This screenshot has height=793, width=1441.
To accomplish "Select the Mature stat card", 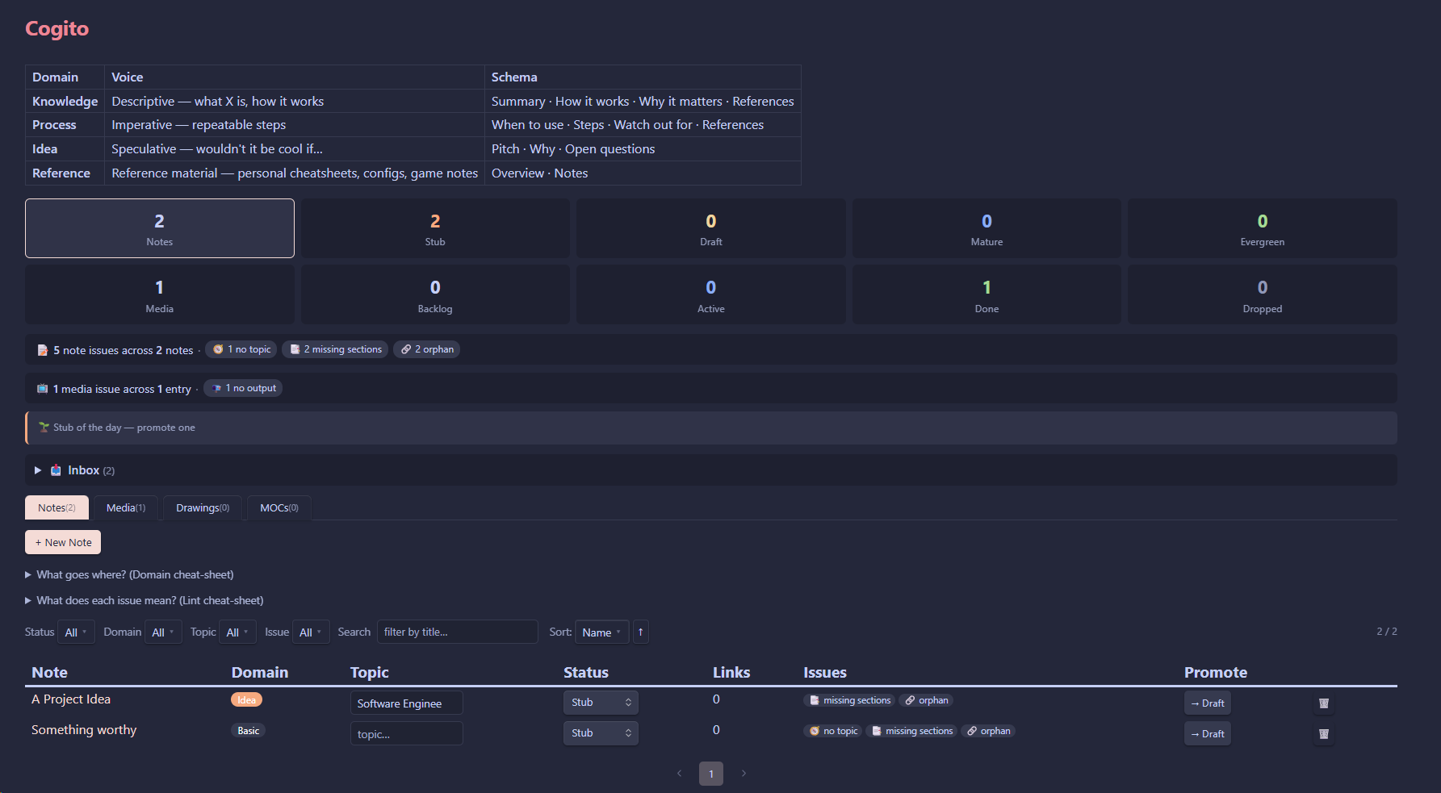I will (986, 228).
